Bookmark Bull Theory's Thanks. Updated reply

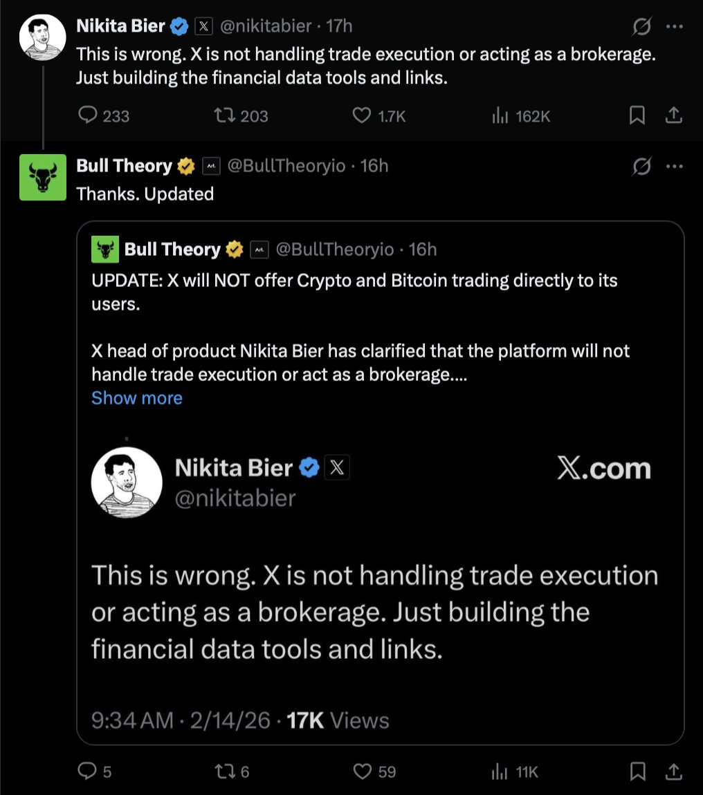tap(637, 771)
